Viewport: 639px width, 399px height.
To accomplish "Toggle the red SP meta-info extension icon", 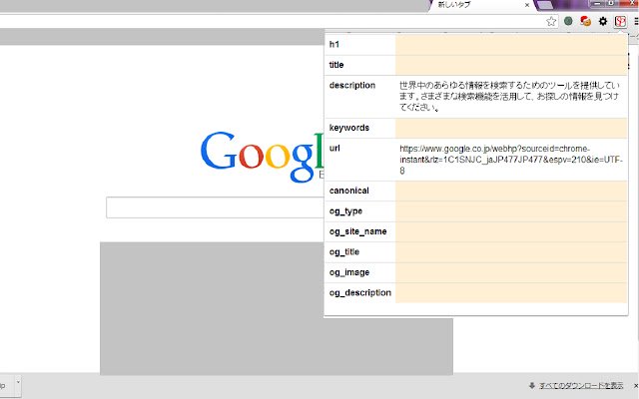I will coord(620,21).
